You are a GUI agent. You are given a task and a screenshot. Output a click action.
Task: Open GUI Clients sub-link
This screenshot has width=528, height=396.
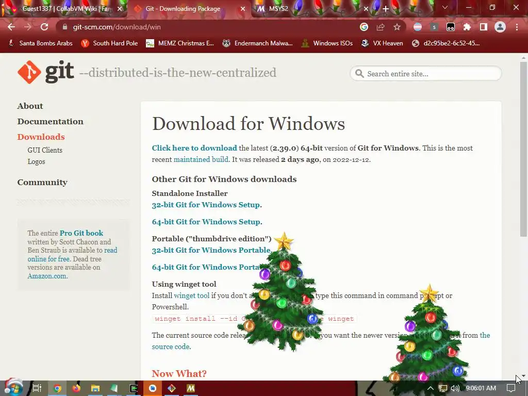[x=45, y=150]
